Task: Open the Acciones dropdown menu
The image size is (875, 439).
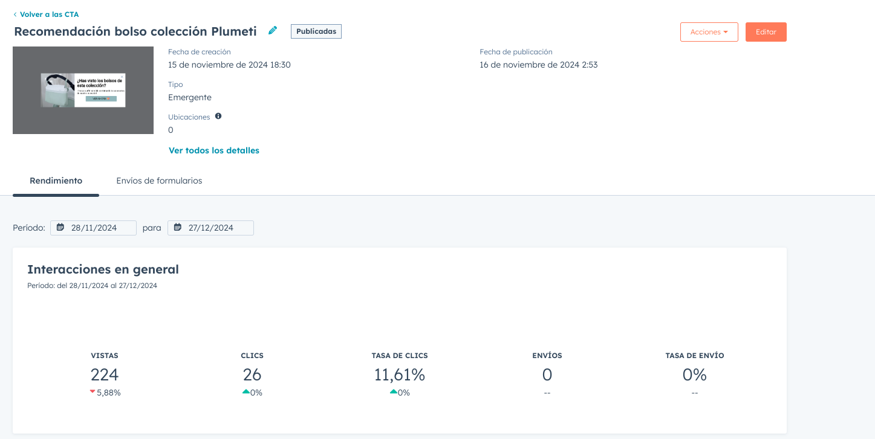Action: coord(709,32)
